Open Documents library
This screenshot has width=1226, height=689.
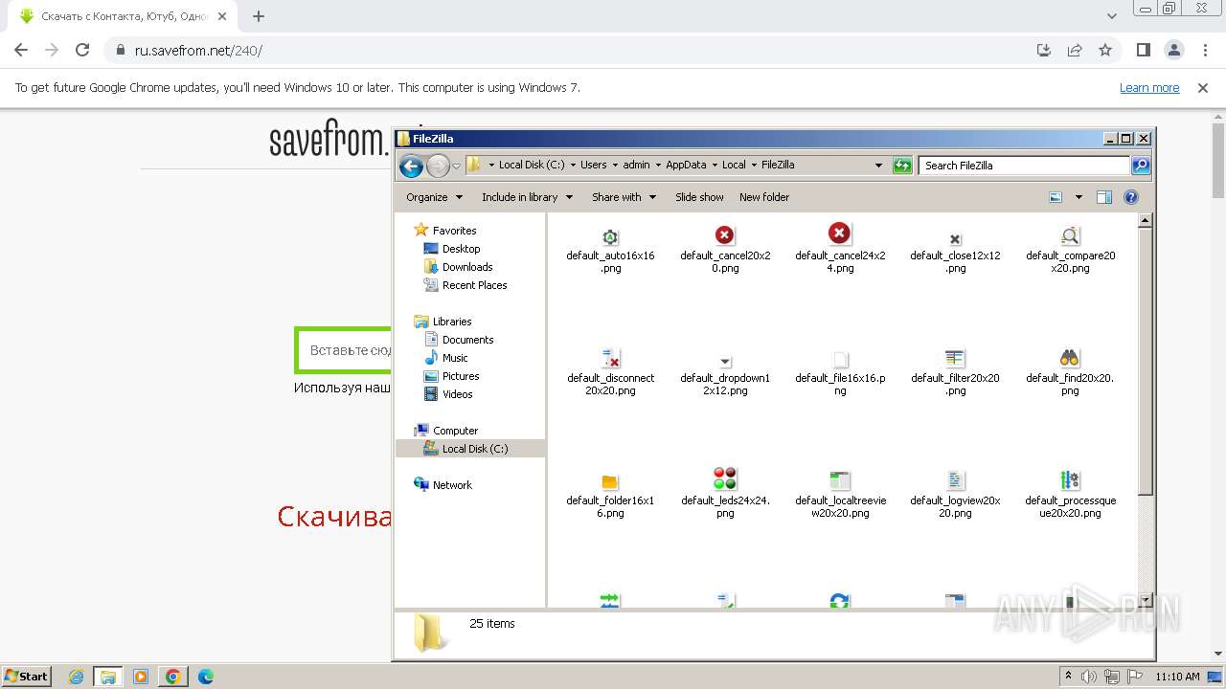(467, 340)
